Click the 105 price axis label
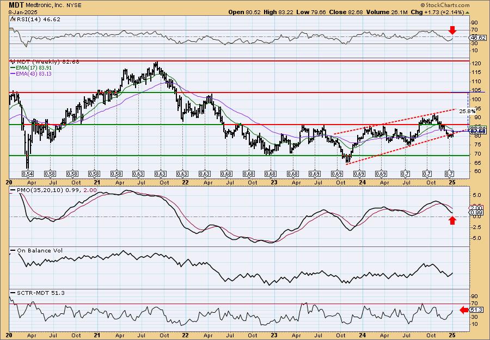Image resolution: width=490 pixels, height=340 pixels. click(x=476, y=90)
